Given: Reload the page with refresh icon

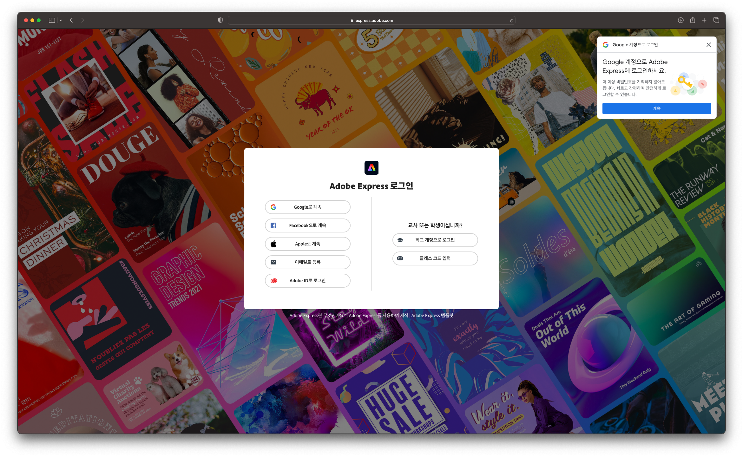Looking at the screenshot, I should pyautogui.click(x=511, y=21).
